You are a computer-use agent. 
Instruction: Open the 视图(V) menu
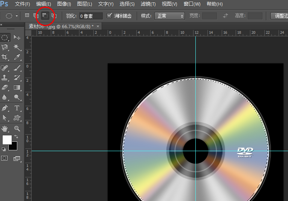point(169,4)
